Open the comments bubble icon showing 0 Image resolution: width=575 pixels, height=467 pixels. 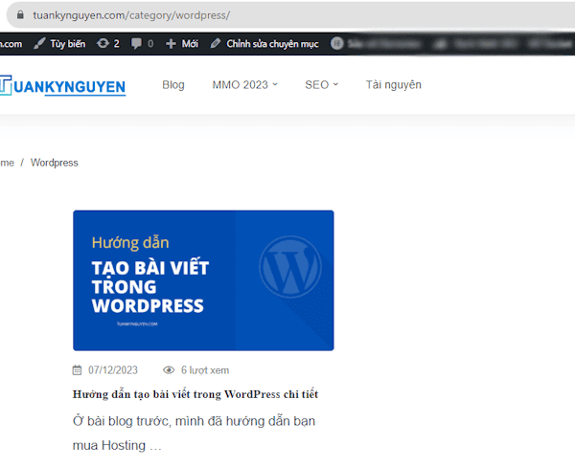pos(136,44)
